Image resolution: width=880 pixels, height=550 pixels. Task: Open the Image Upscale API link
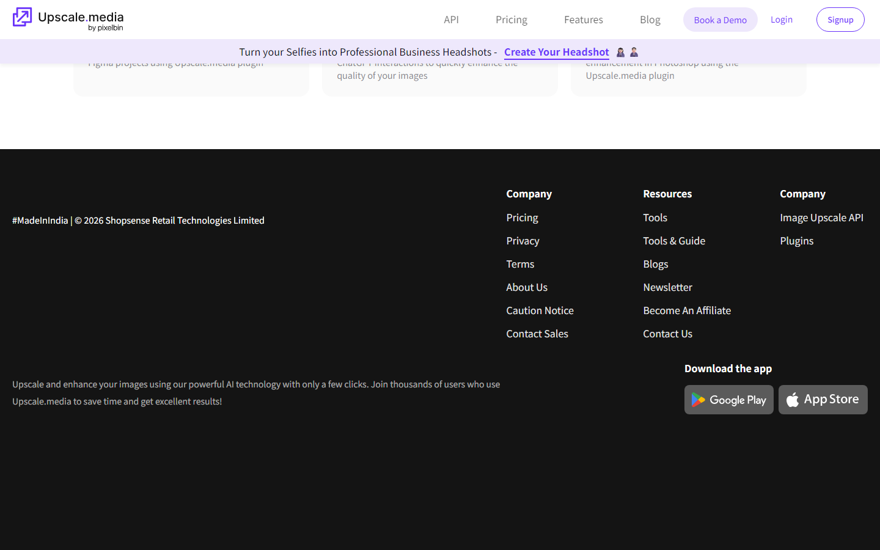pyautogui.click(x=822, y=218)
